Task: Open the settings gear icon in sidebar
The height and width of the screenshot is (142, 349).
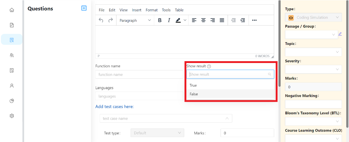Action: 12,116
